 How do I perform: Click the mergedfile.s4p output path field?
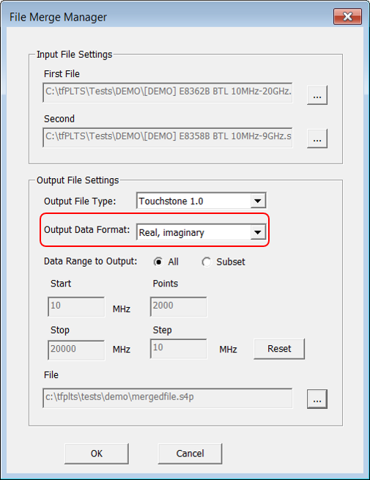coord(168,398)
